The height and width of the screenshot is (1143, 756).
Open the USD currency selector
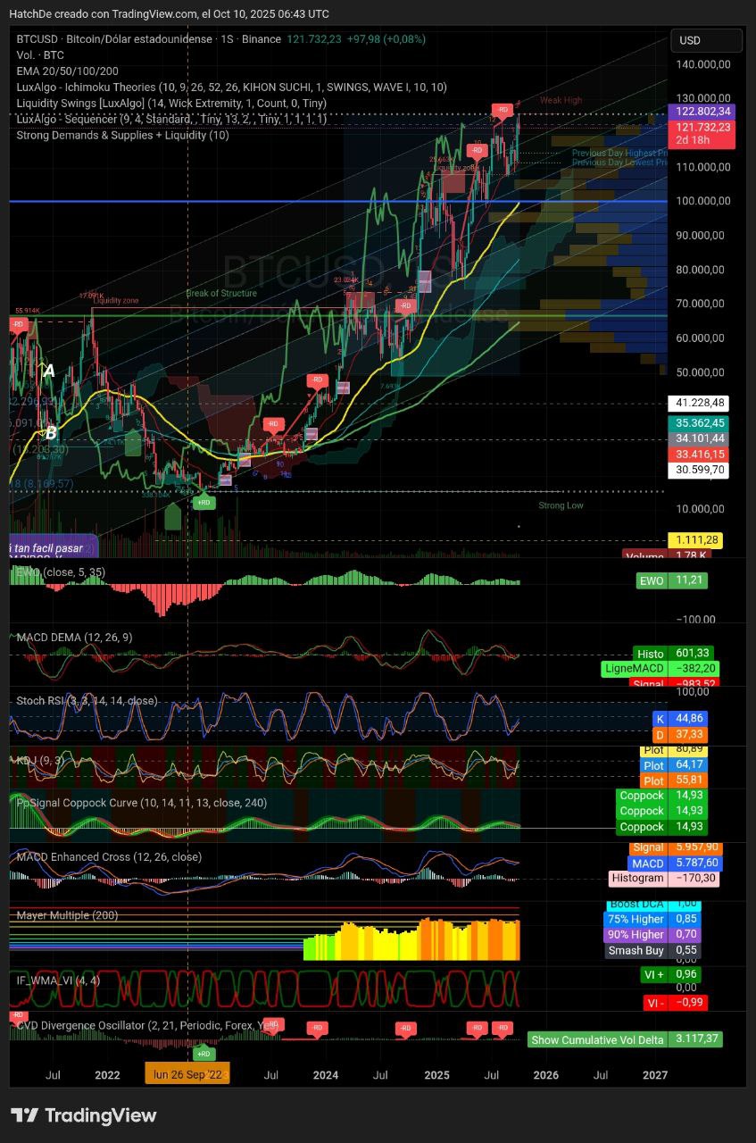[706, 40]
